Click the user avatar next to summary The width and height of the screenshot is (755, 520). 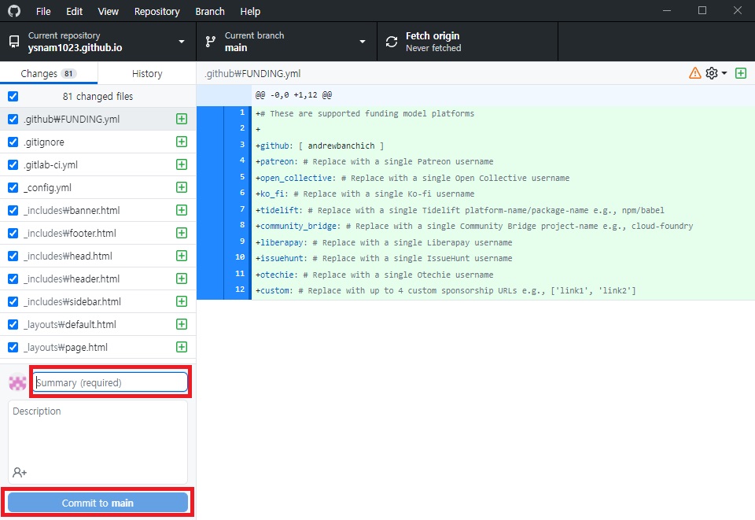click(18, 383)
